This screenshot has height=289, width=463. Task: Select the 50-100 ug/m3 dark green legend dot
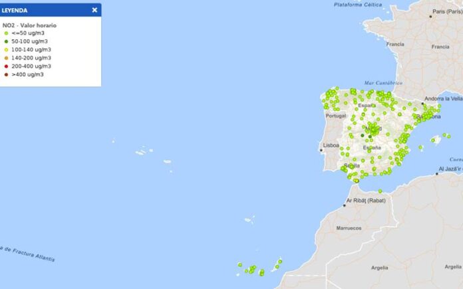click(x=6, y=41)
